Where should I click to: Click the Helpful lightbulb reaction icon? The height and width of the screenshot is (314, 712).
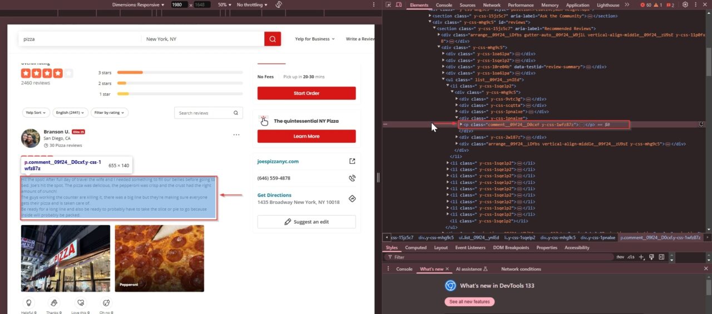point(28,303)
